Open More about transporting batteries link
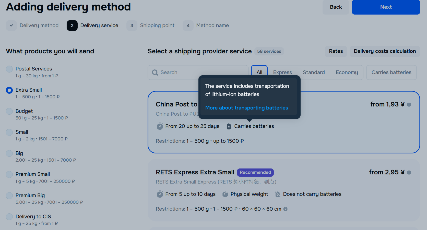Viewport: 427px width, 230px height. pyautogui.click(x=246, y=108)
